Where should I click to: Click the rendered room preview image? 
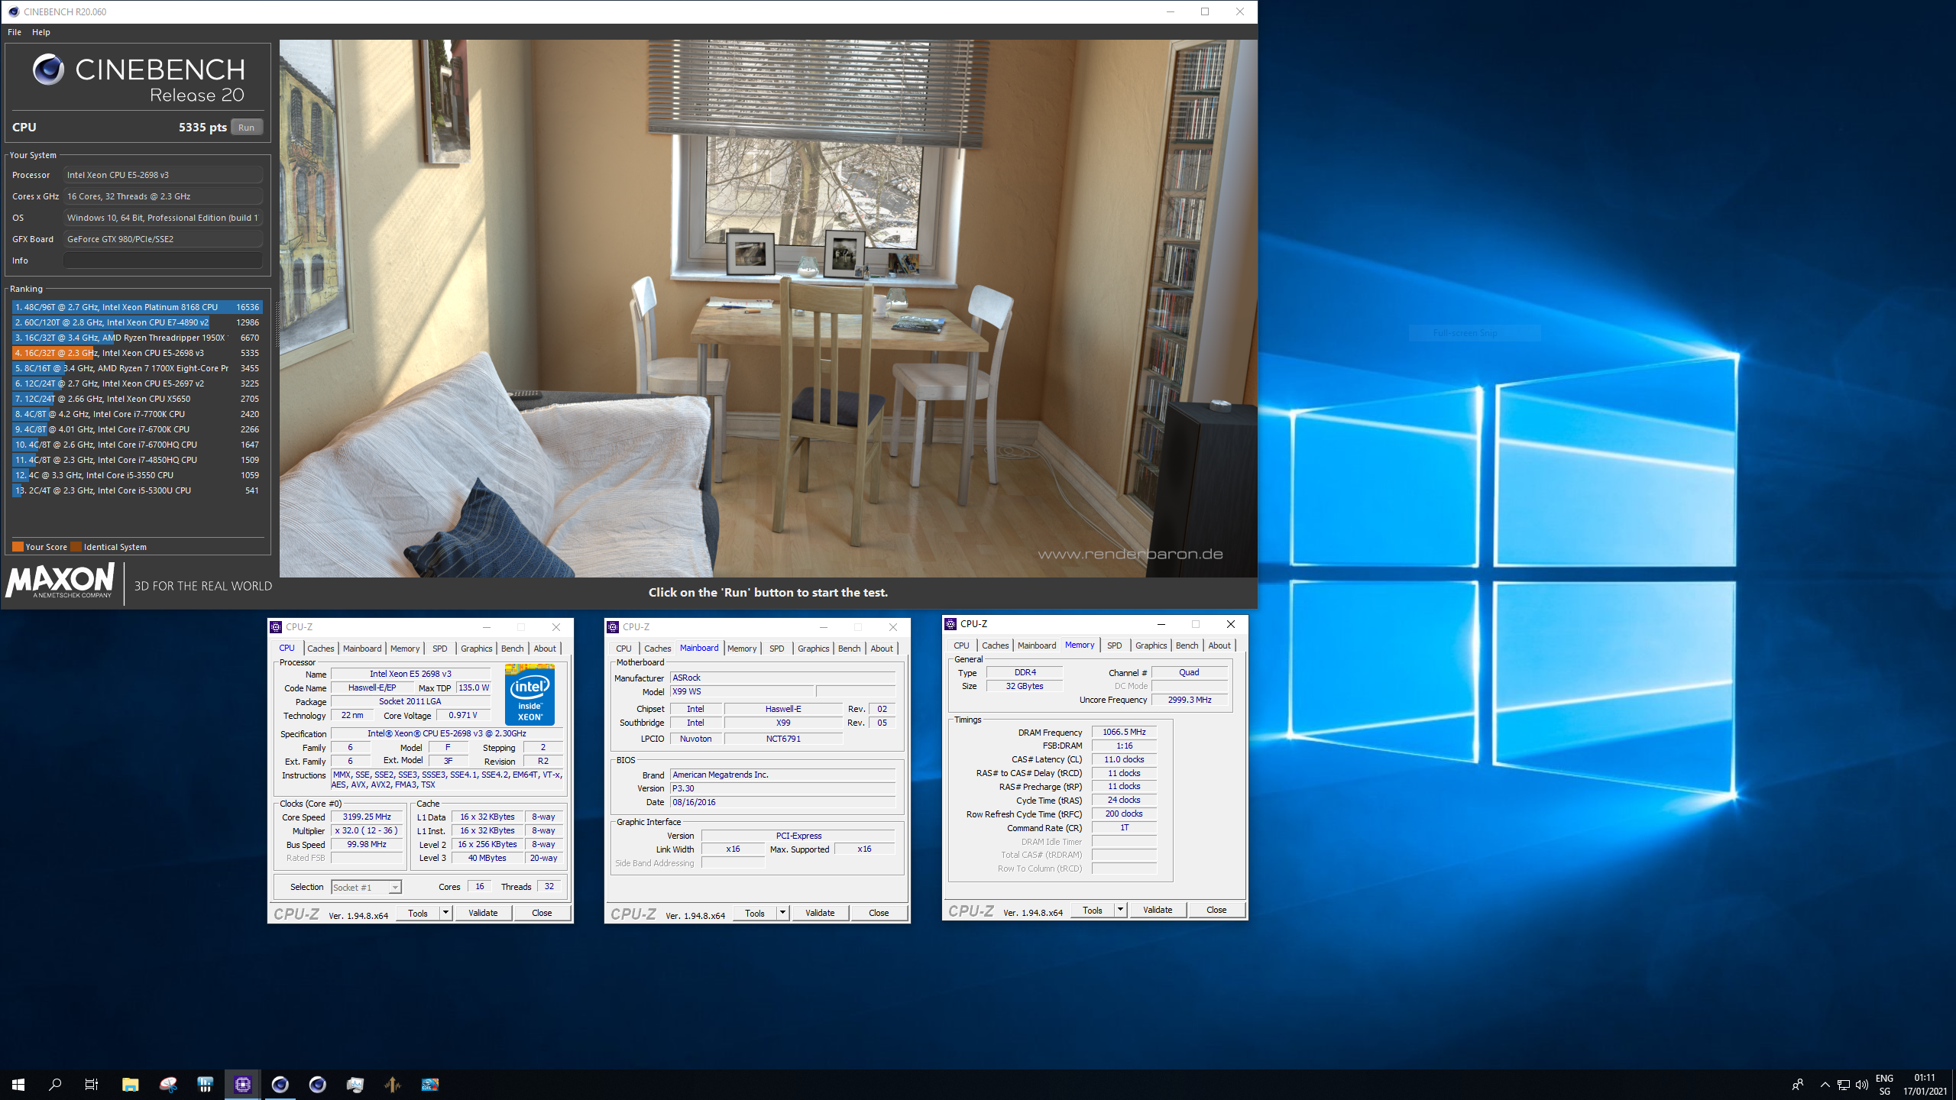(768, 308)
